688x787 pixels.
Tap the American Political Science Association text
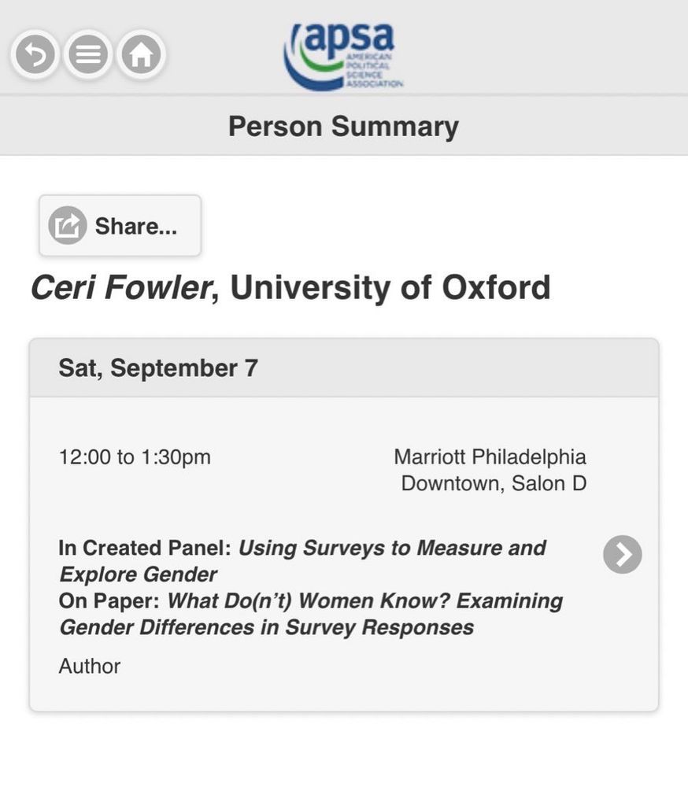point(375,72)
